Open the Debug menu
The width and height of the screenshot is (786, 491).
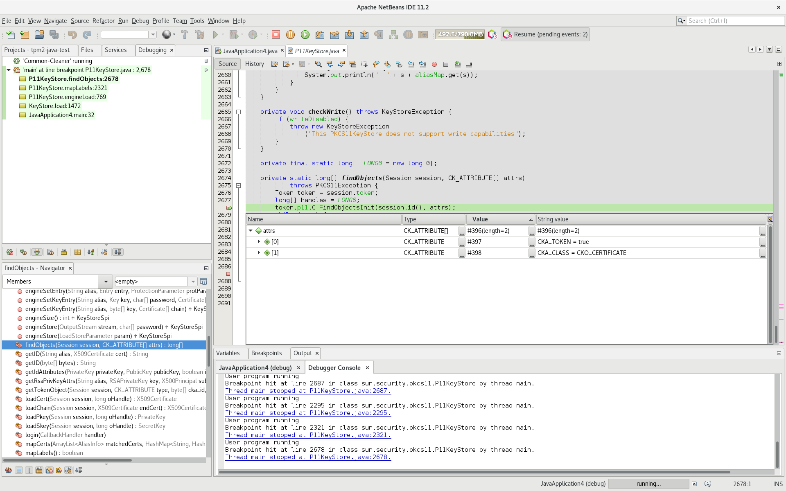(x=140, y=21)
